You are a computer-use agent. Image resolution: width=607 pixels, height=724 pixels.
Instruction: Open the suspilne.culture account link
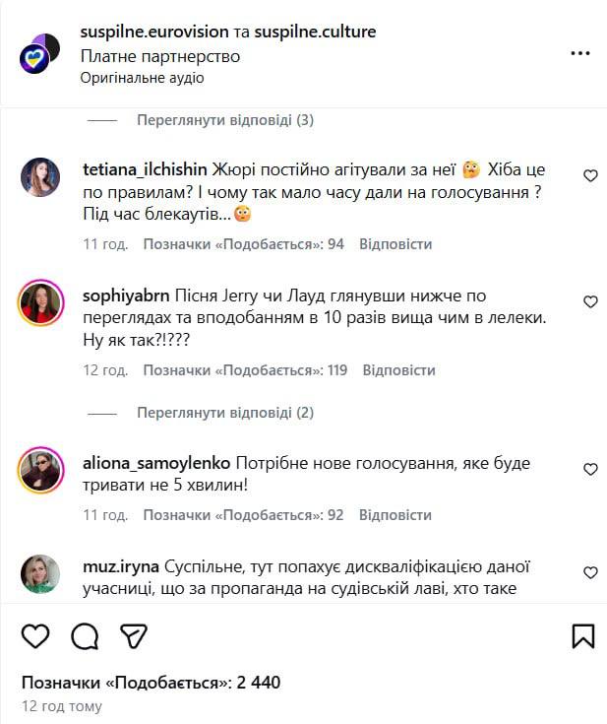point(315,33)
